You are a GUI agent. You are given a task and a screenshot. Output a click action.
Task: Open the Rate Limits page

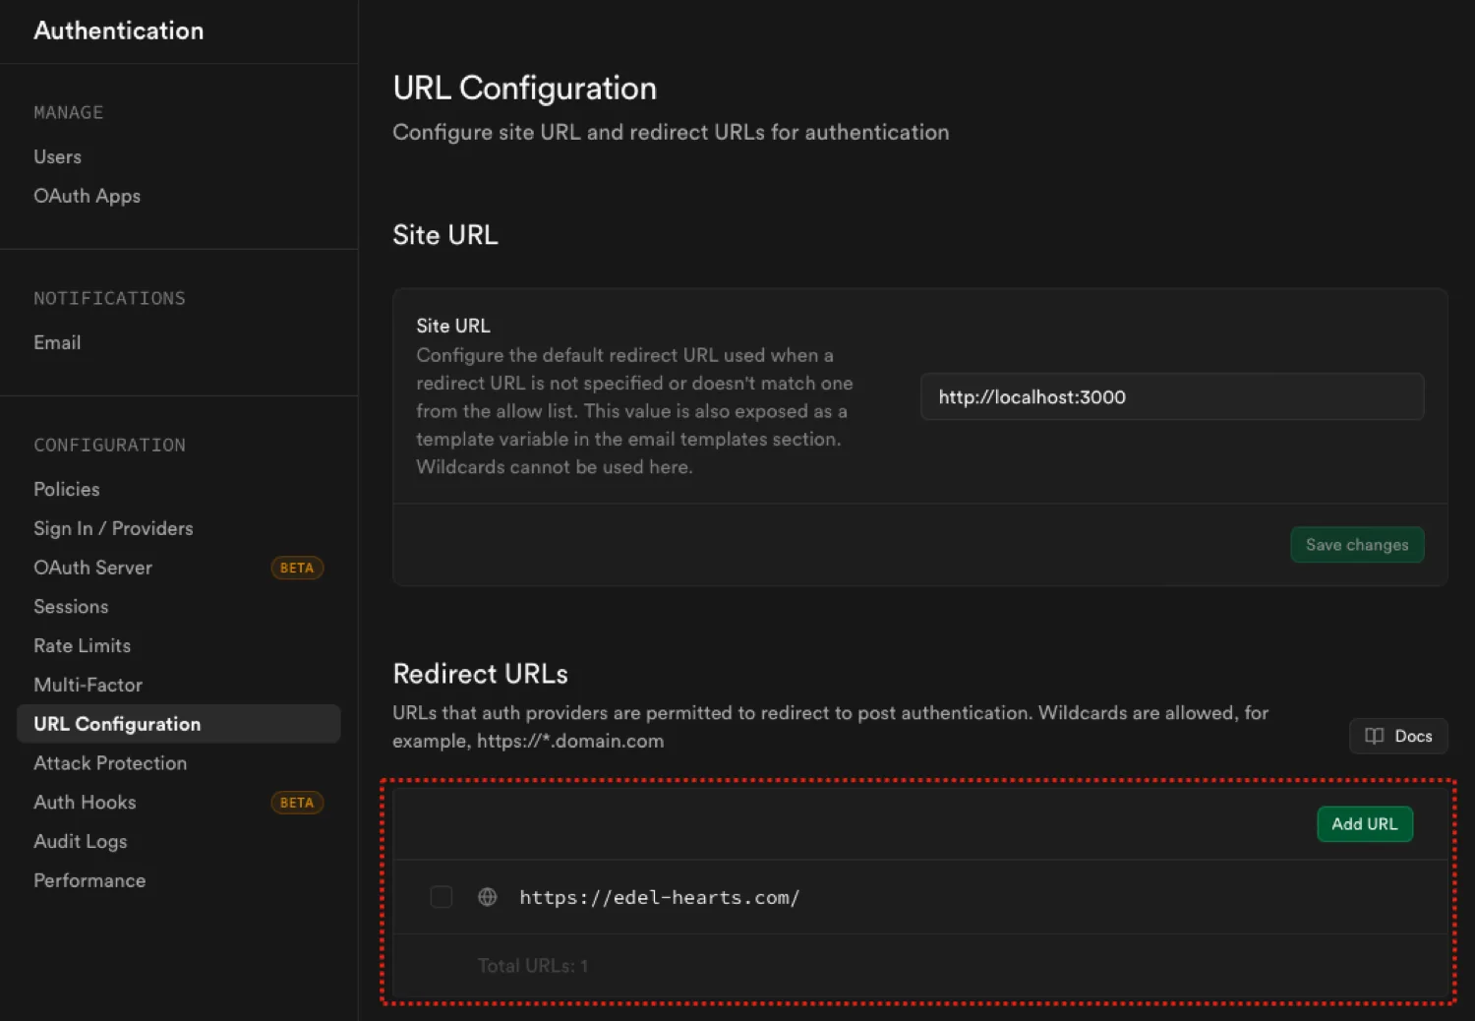[82, 645]
